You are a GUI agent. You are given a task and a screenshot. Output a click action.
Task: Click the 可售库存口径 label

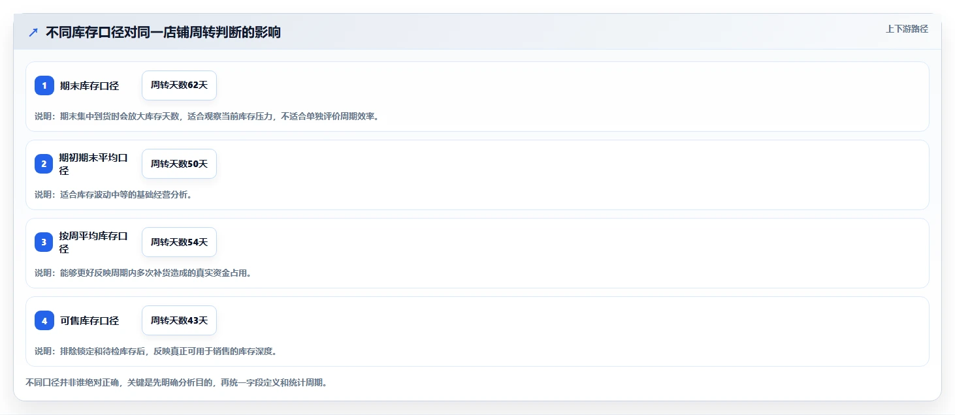click(x=89, y=320)
